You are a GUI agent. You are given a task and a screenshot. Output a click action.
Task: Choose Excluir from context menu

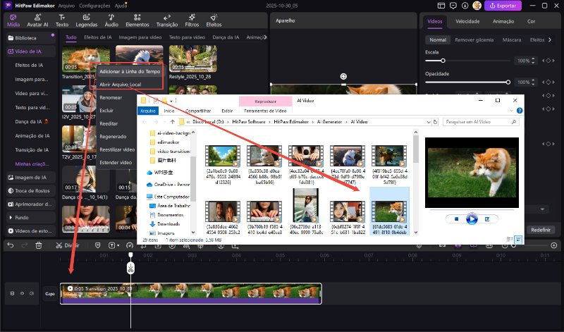click(x=106, y=111)
